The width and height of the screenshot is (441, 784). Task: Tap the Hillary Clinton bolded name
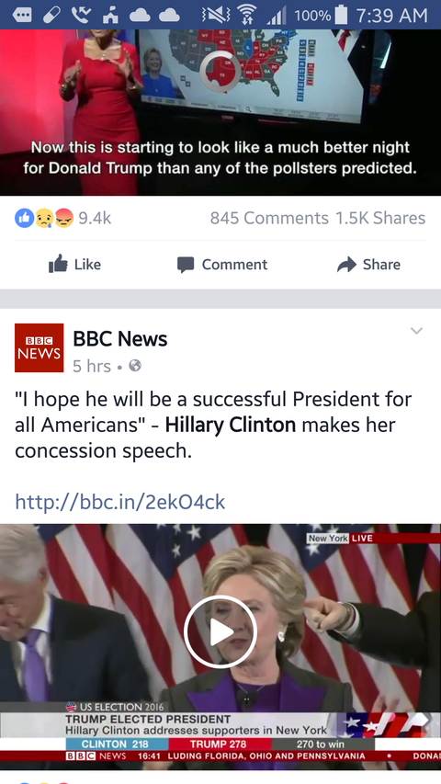231,425
